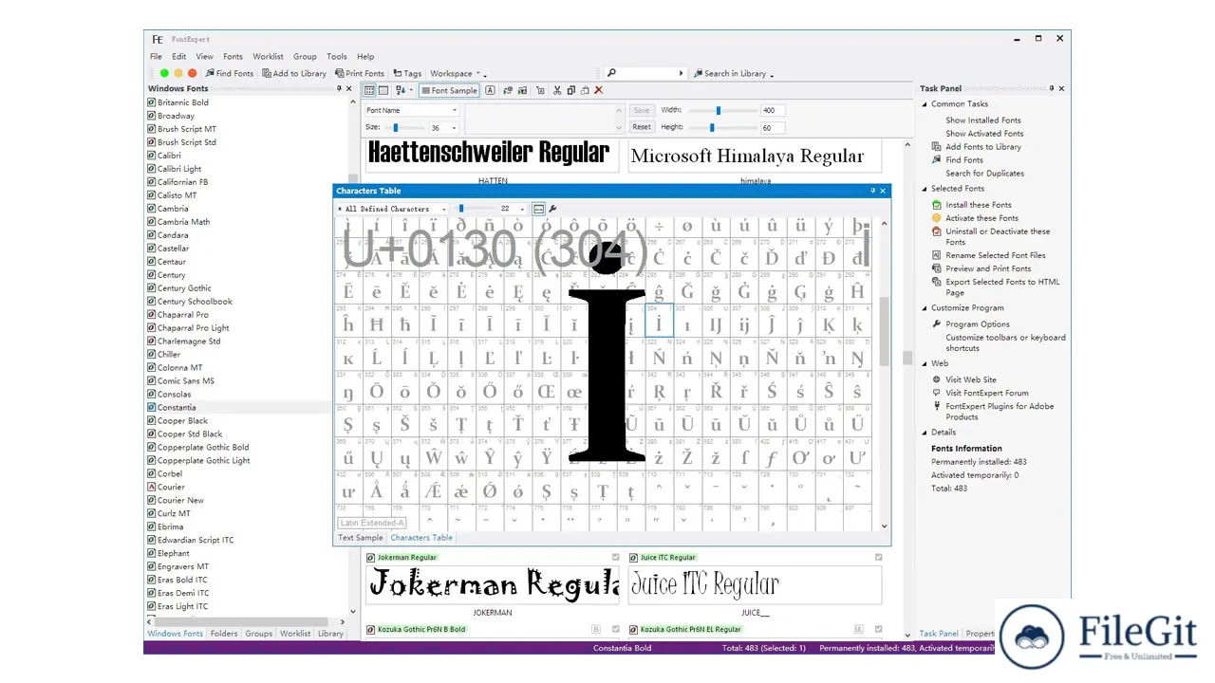Switch to single-pane list view icon
The width and height of the screenshot is (1215, 683).
pyautogui.click(x=383, y=90)
